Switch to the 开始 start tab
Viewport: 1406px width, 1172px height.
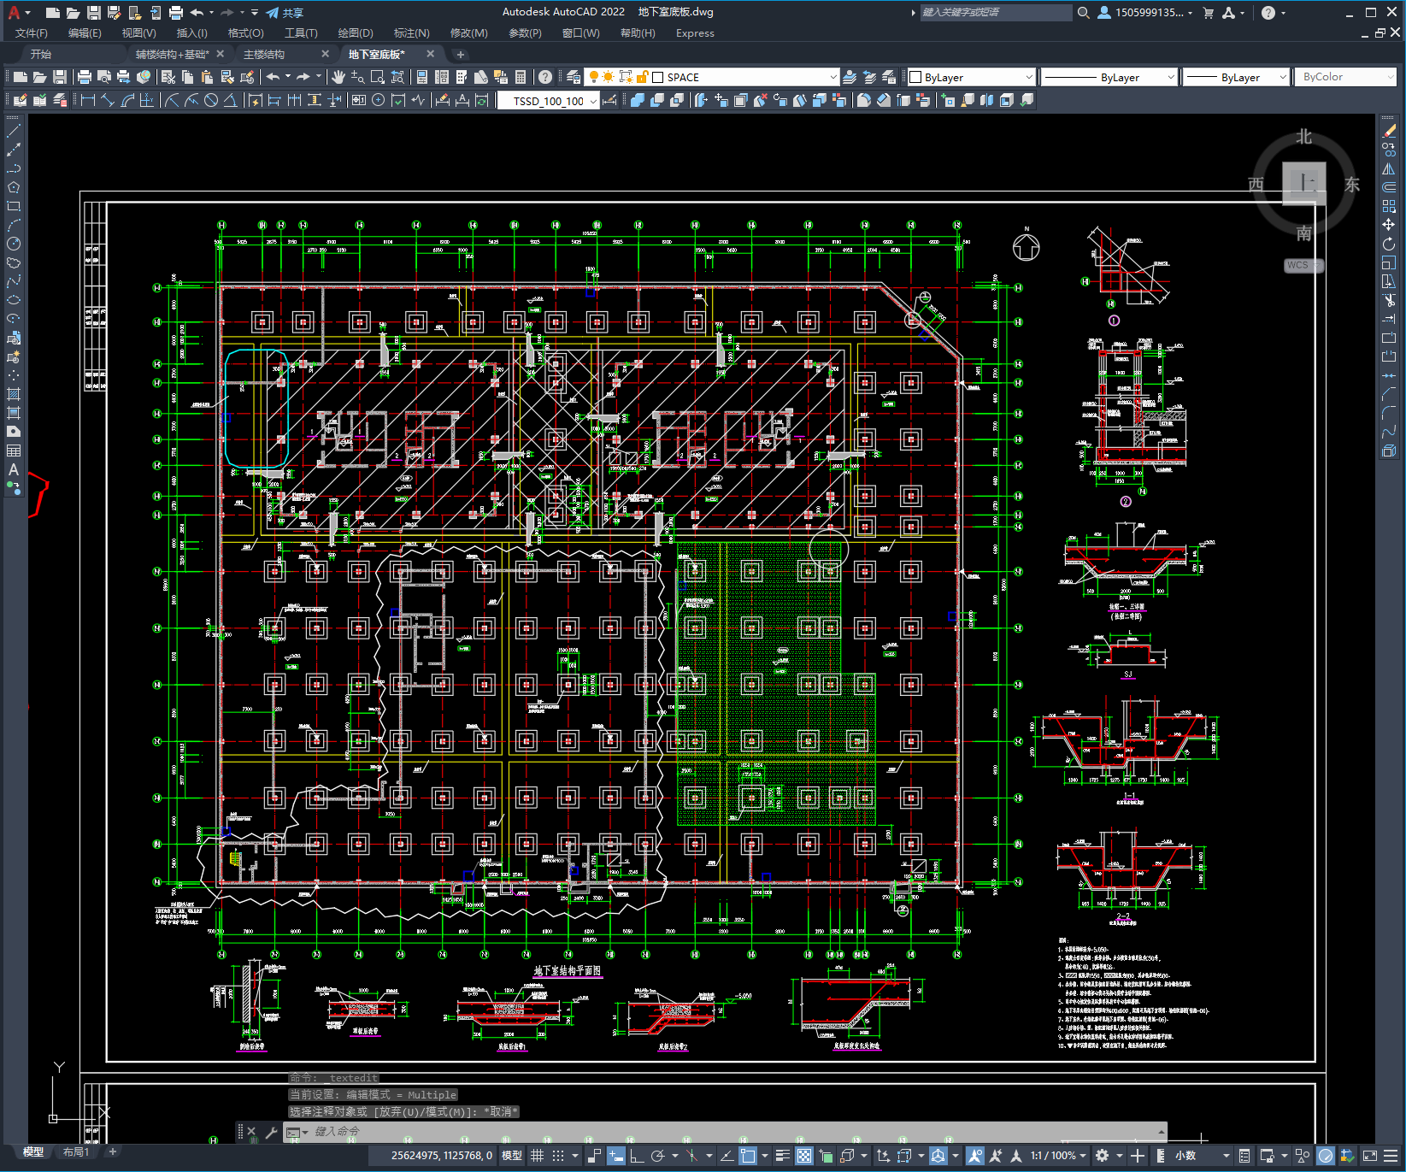(x=41, y=55)
